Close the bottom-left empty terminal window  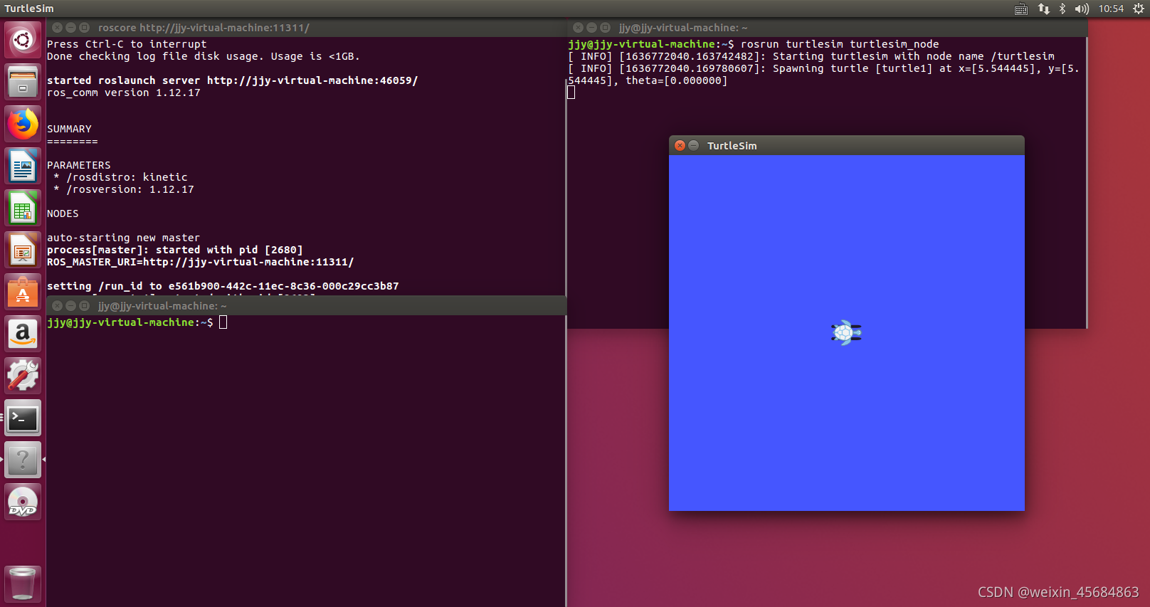[x=57, y=305]
